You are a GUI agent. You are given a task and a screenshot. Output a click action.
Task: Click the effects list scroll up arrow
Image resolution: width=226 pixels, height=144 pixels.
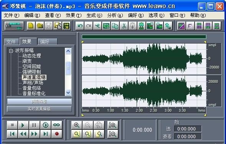pyautogui.click(x=68, y=51)
